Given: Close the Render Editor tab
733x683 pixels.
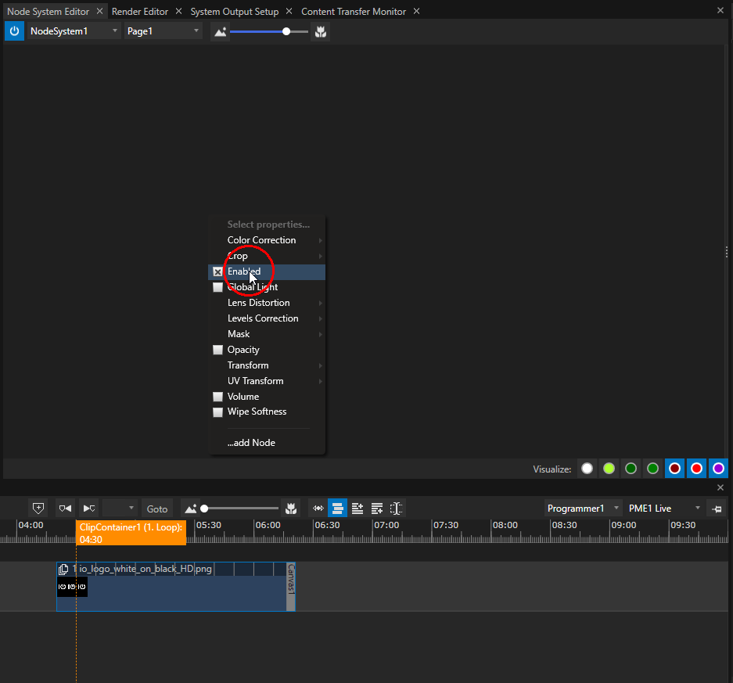Looking at the screenshot, I should (178, 11).
